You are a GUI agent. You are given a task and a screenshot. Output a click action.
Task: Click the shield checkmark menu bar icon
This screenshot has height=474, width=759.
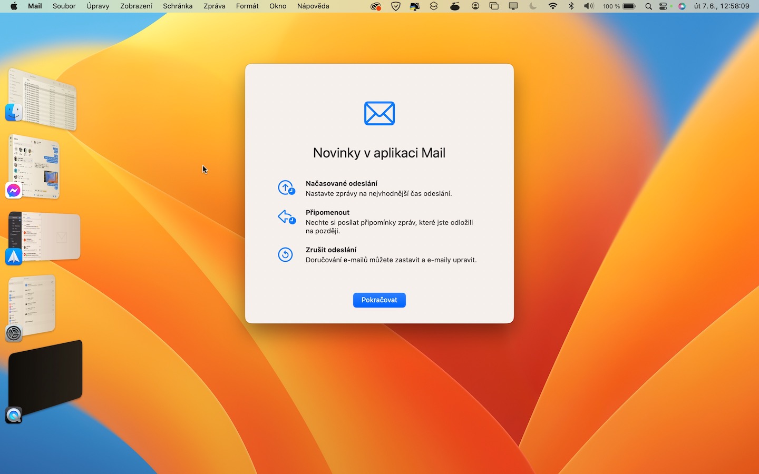[x=396, y=6]
